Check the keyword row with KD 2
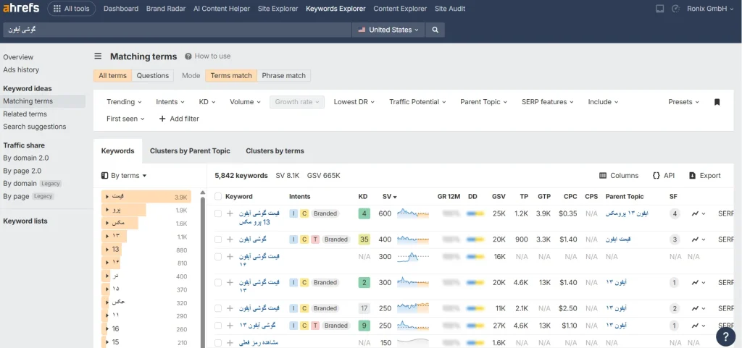This screenshot has width=742, height=348. click(x=218, y=282)
